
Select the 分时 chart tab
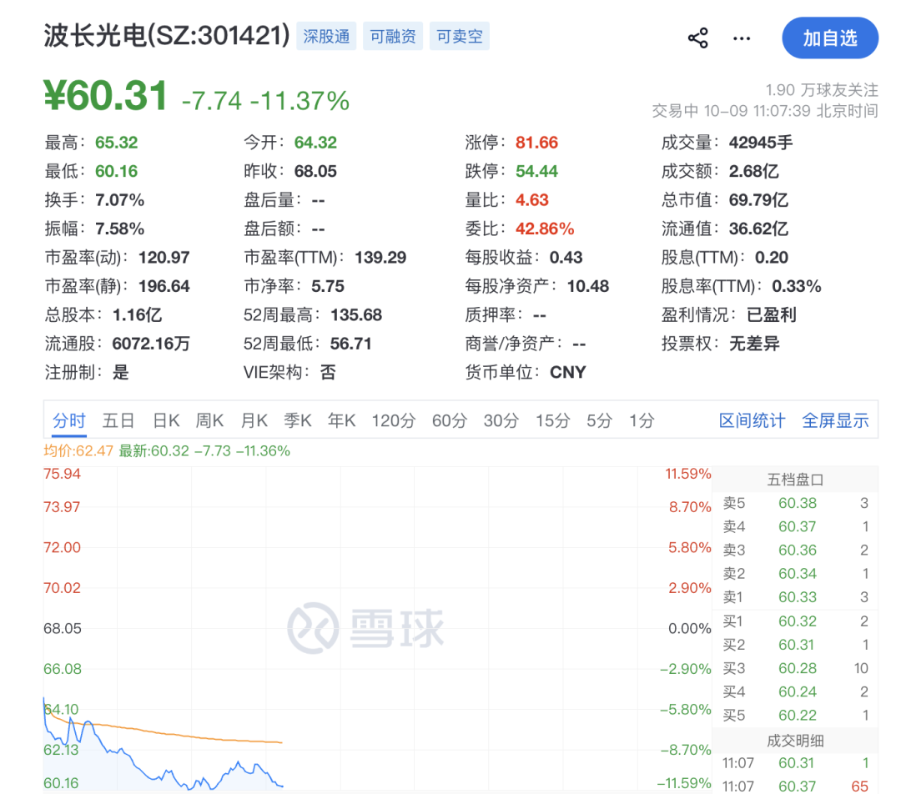[x=69, y=420]
